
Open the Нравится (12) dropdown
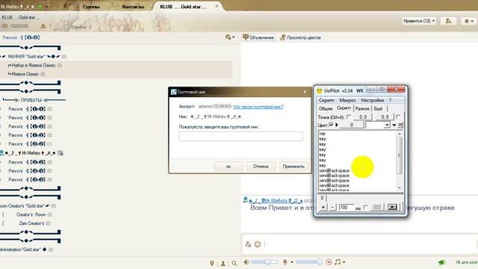(419, 21)
